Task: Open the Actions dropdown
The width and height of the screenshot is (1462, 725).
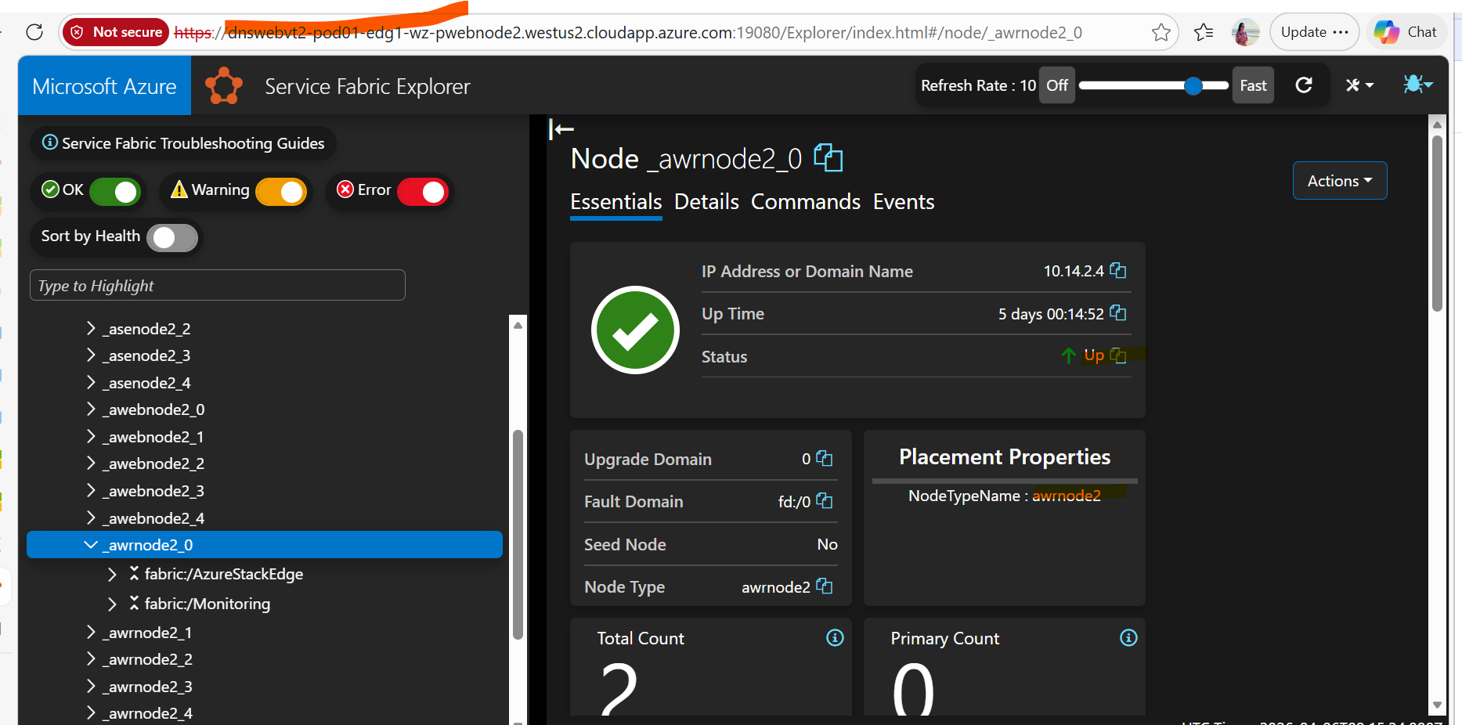Action: click(x=1340, y=181)
